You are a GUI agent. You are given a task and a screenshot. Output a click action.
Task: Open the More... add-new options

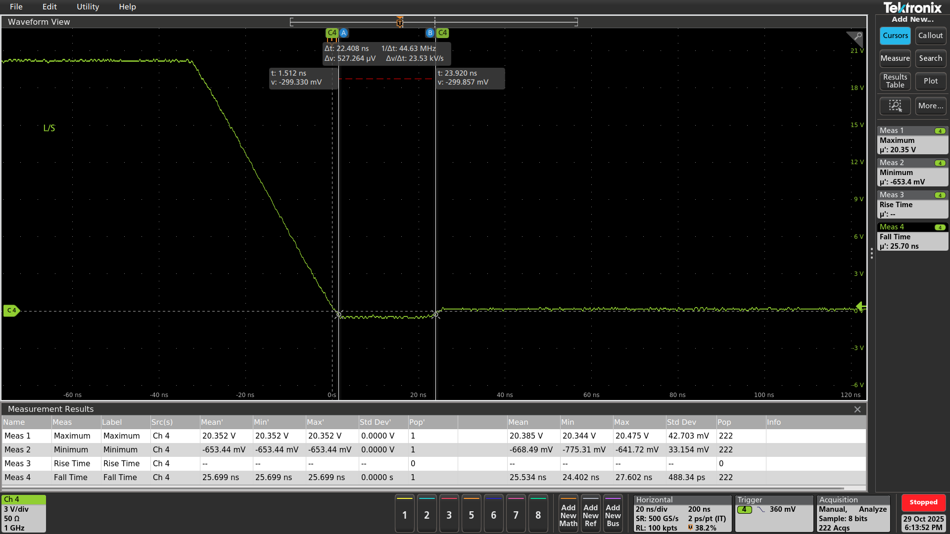[930, 106]
